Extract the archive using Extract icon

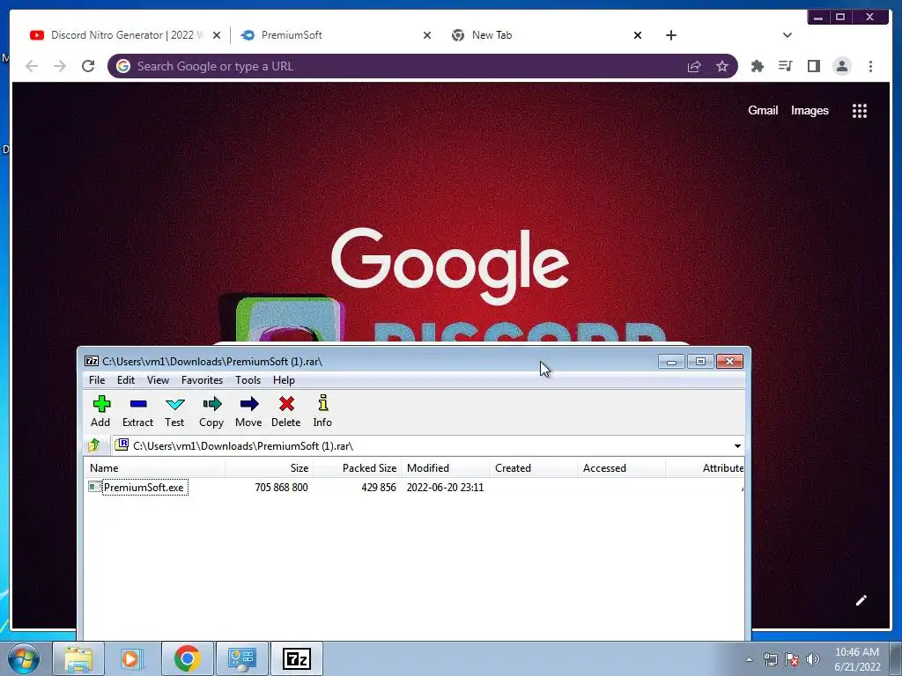point(138,411)
